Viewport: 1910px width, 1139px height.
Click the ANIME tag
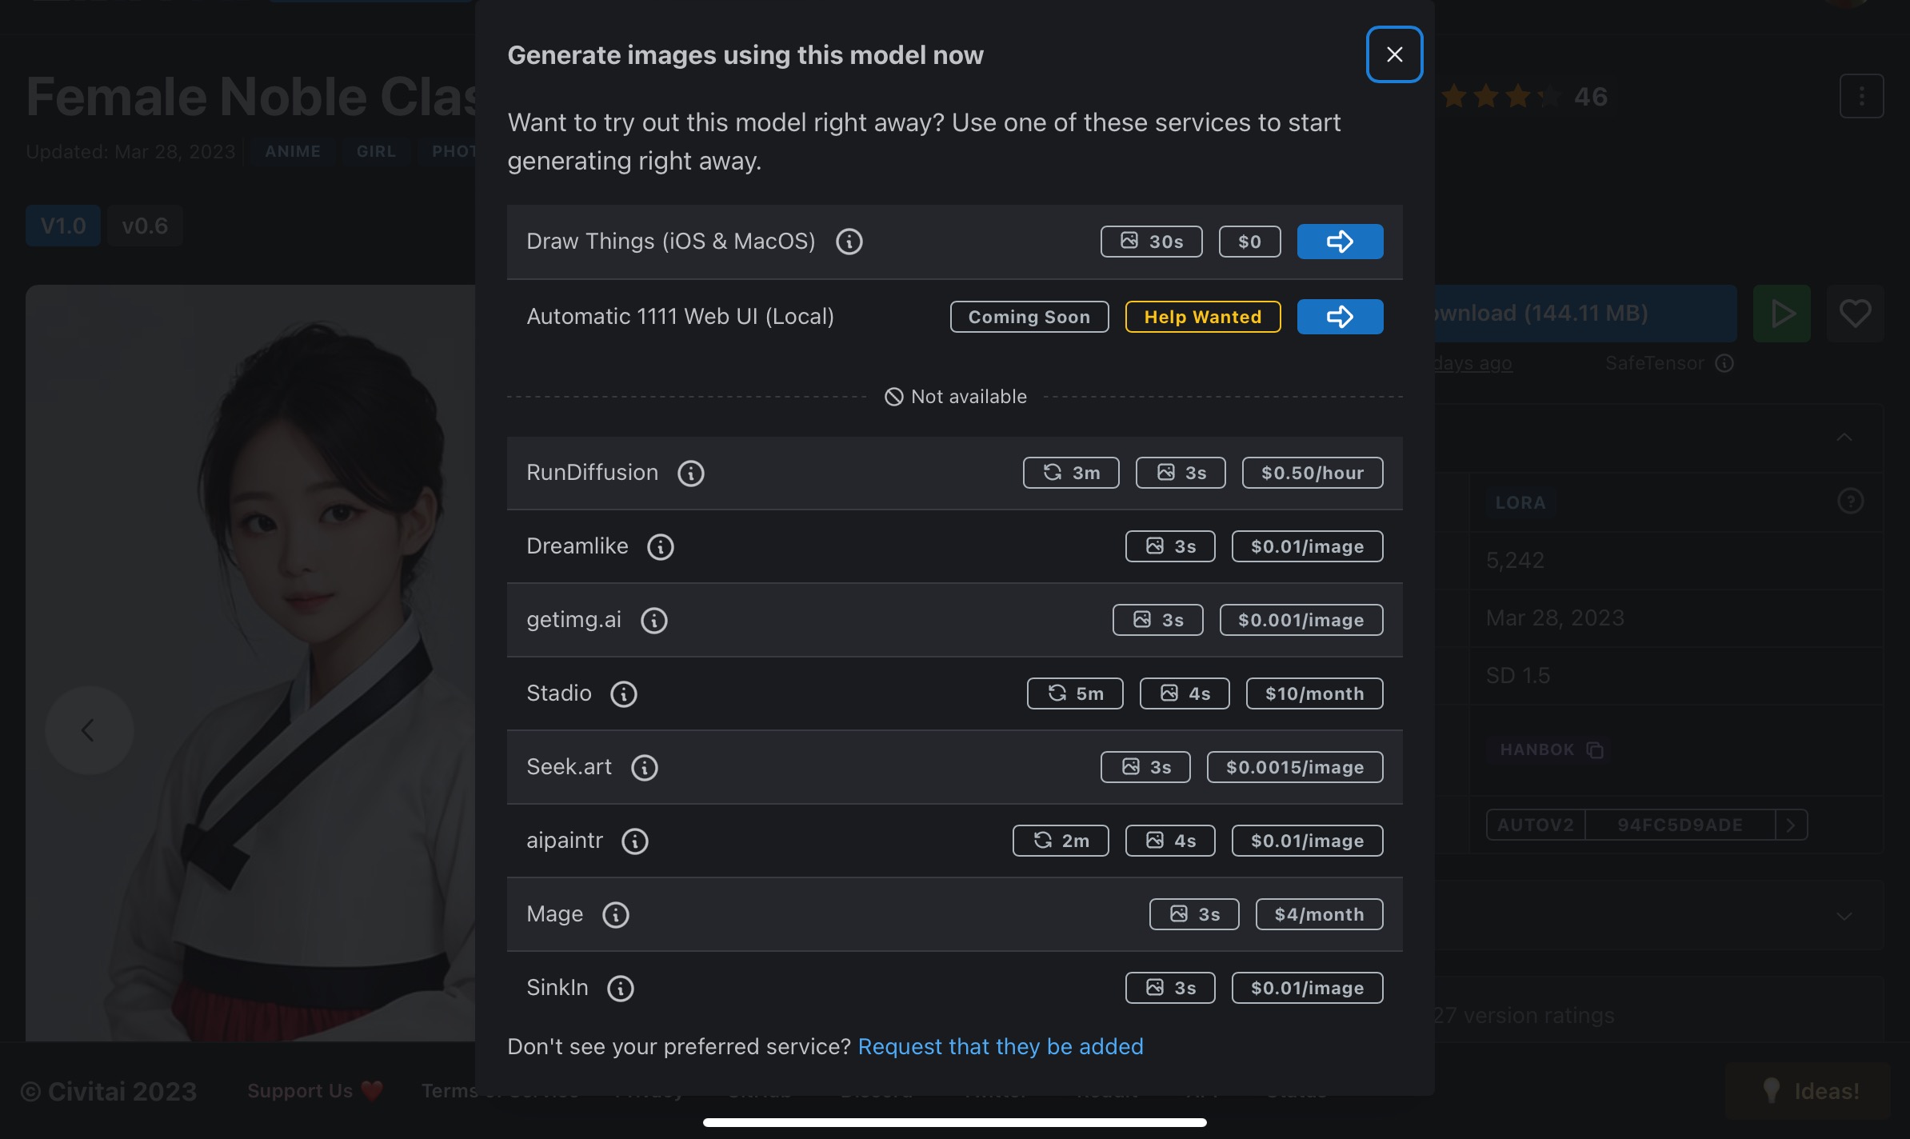pyautogui.click(x=293, y=151)
